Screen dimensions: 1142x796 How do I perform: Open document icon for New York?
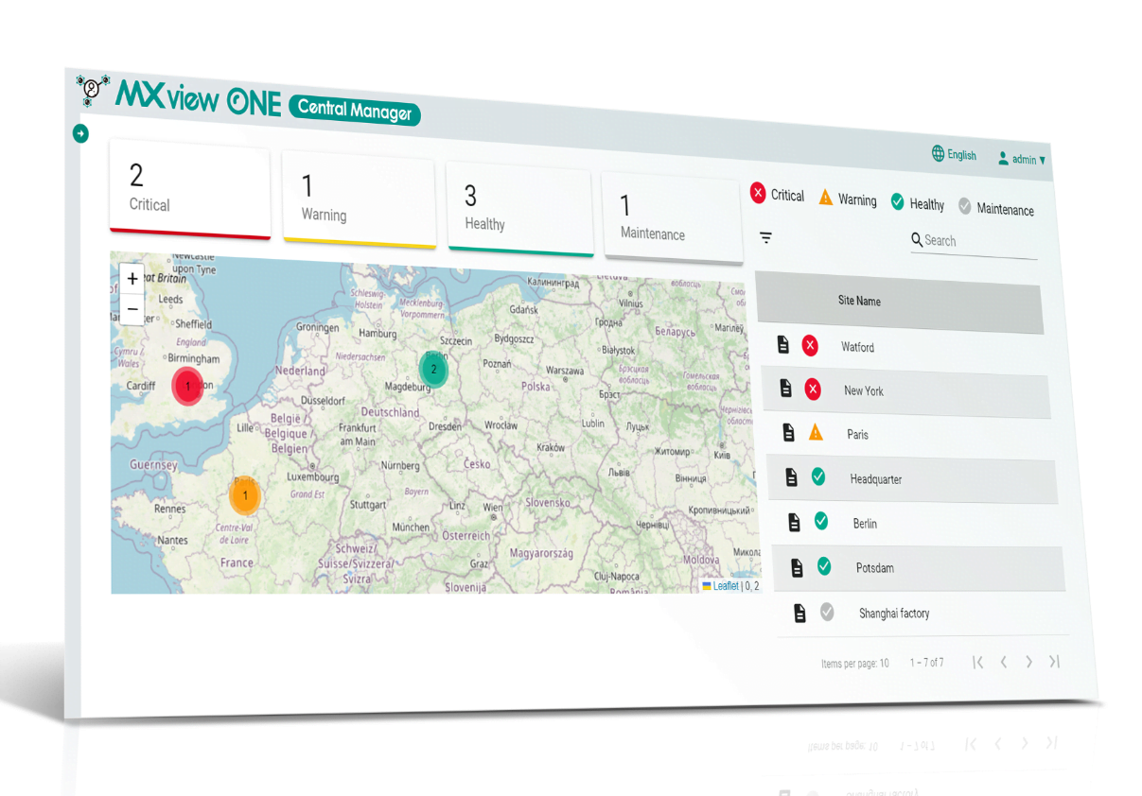coord(785,388)
